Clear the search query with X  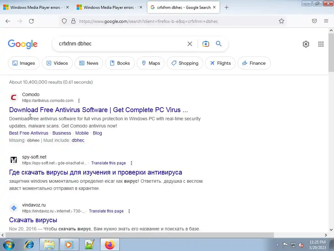click(x=190, y=44)
